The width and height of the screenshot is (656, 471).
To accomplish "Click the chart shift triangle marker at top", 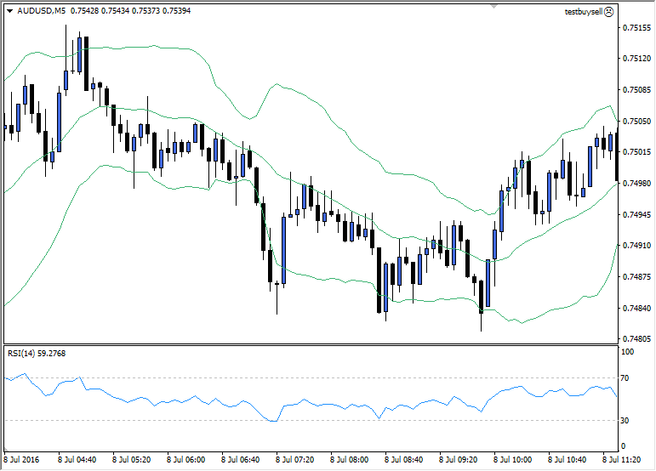I will pos(492,5).
